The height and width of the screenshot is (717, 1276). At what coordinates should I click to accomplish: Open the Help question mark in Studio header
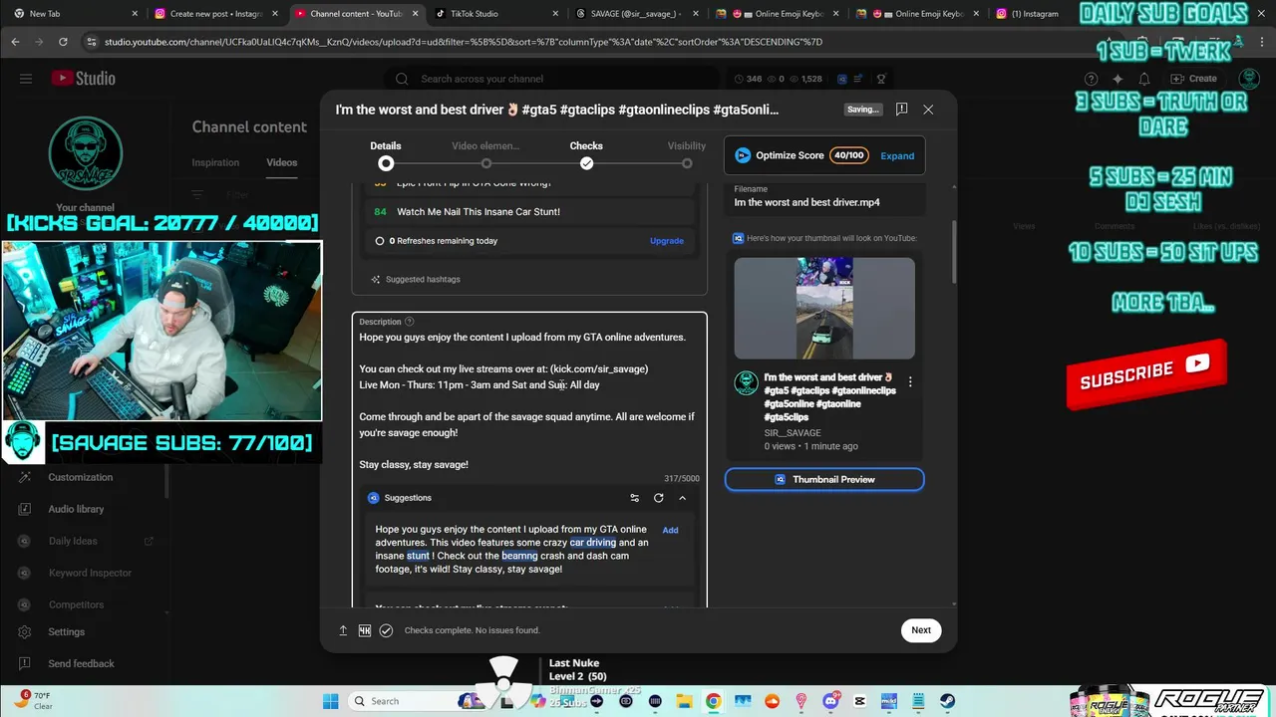coord(1092,79)
